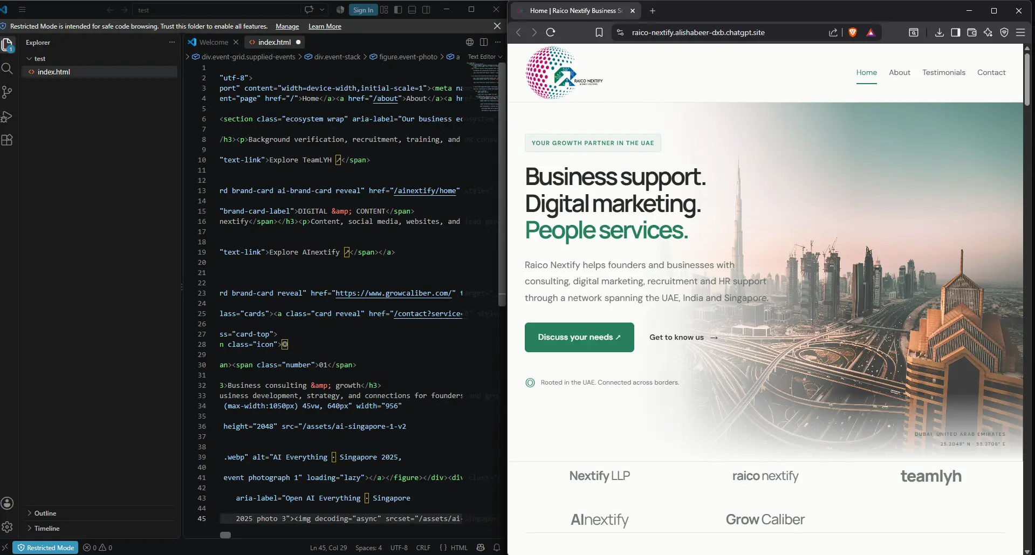Viewport: 1035px width, 555px height.
Task: Open the VS Code notifications bell
Action: (497, 547)
